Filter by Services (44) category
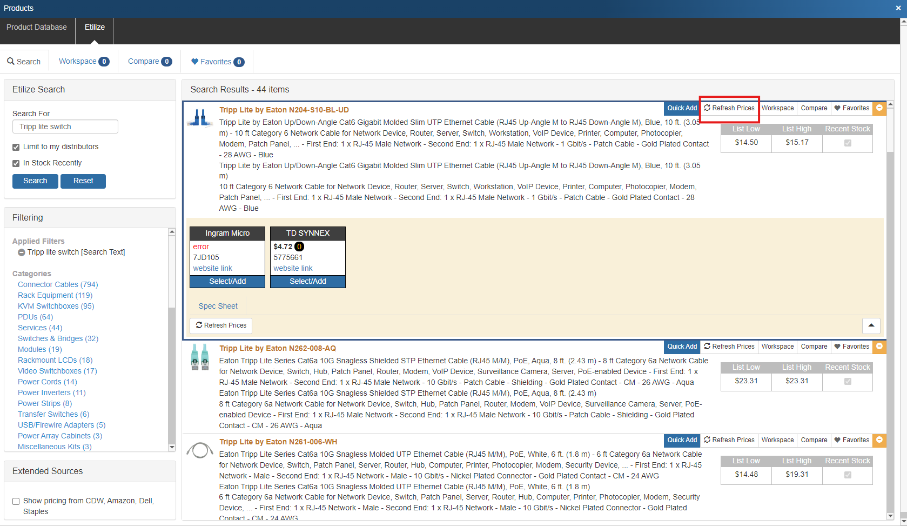 pos(40,328)
